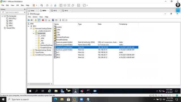
Task: Select Trust Points in the tree
Action: [x=39, y=52]
